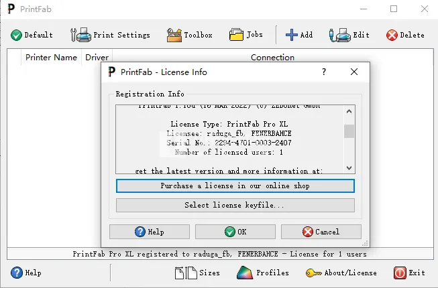Open About/License key option
The image size is (438, 288).
click(x=341, y=273)
